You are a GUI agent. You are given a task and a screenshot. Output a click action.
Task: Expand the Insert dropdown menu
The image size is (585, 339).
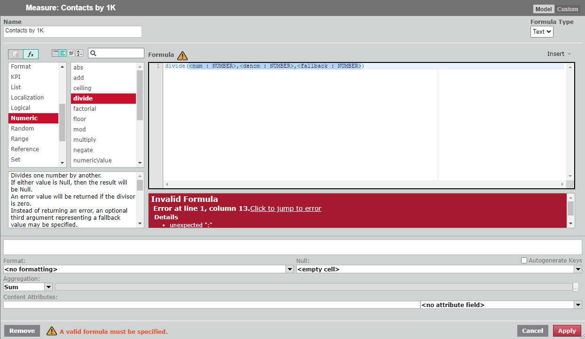pos(559,54)
